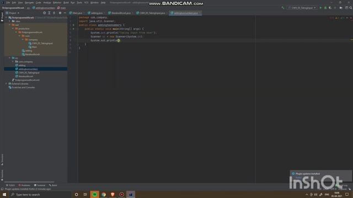This screenshot has width=353, height=198.
Task: Open the VCS menu
Action: [x=86, y=3]
